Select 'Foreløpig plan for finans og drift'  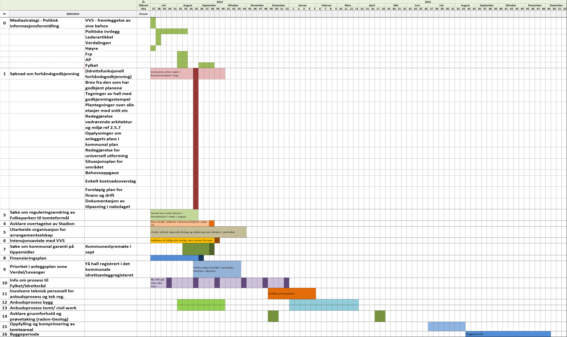[111, 192]
